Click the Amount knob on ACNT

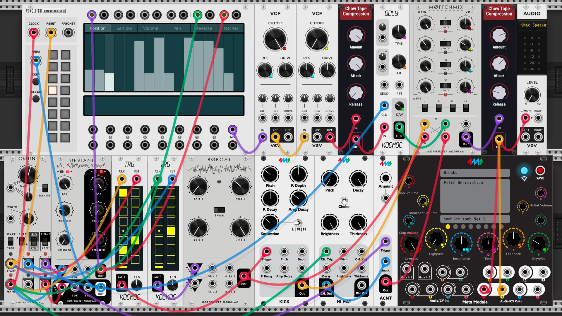tap(385, 178)
